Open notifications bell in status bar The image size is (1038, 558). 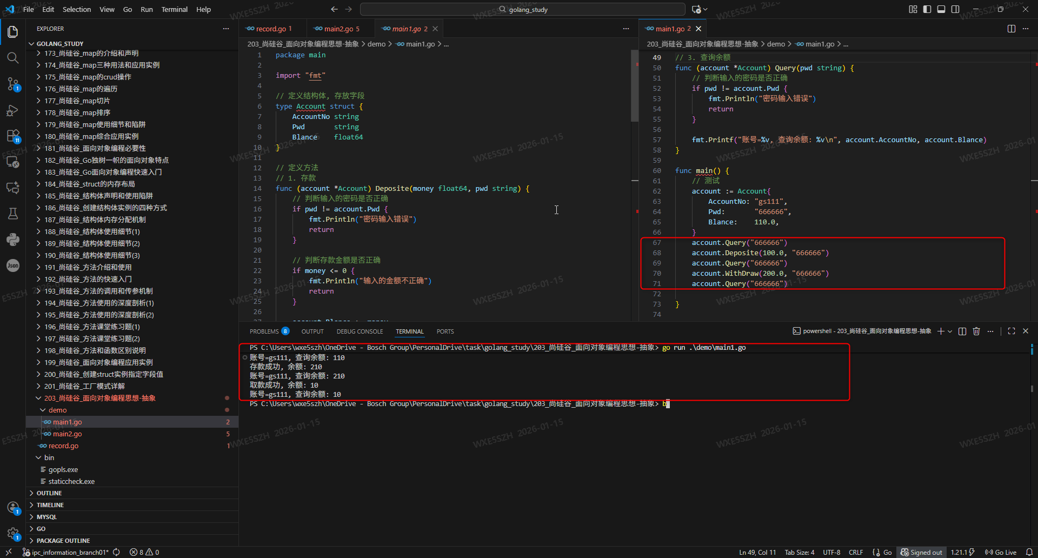click(1029, 553)
